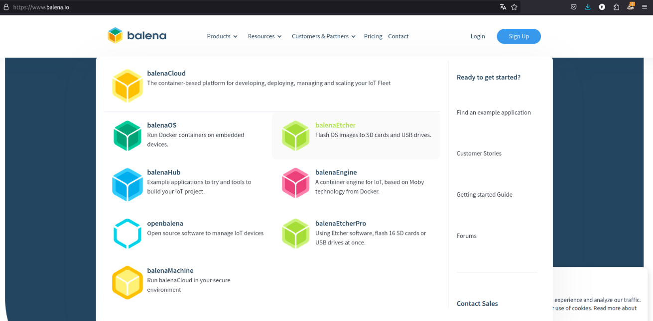The image size is (653, 321).
Task: Click the openbalena hexagon outline icon
Action: coord(128,233)
